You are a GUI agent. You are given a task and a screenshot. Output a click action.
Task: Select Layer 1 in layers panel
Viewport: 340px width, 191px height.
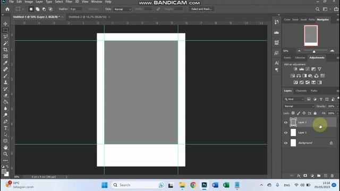tap(309, 133)
